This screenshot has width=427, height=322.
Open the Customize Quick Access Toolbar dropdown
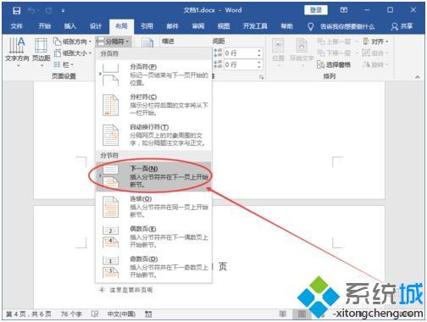pos(64,11)
